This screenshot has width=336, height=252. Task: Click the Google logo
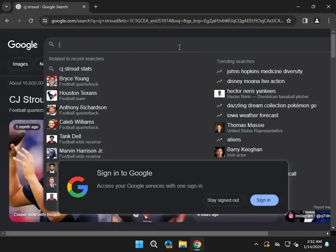coord(23,45)
